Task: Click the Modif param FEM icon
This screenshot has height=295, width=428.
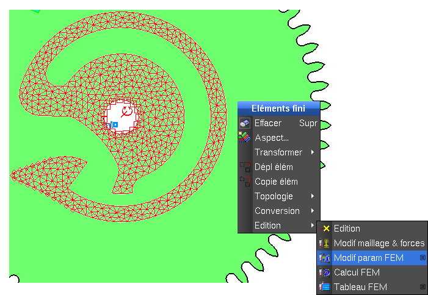Action: 325,258
